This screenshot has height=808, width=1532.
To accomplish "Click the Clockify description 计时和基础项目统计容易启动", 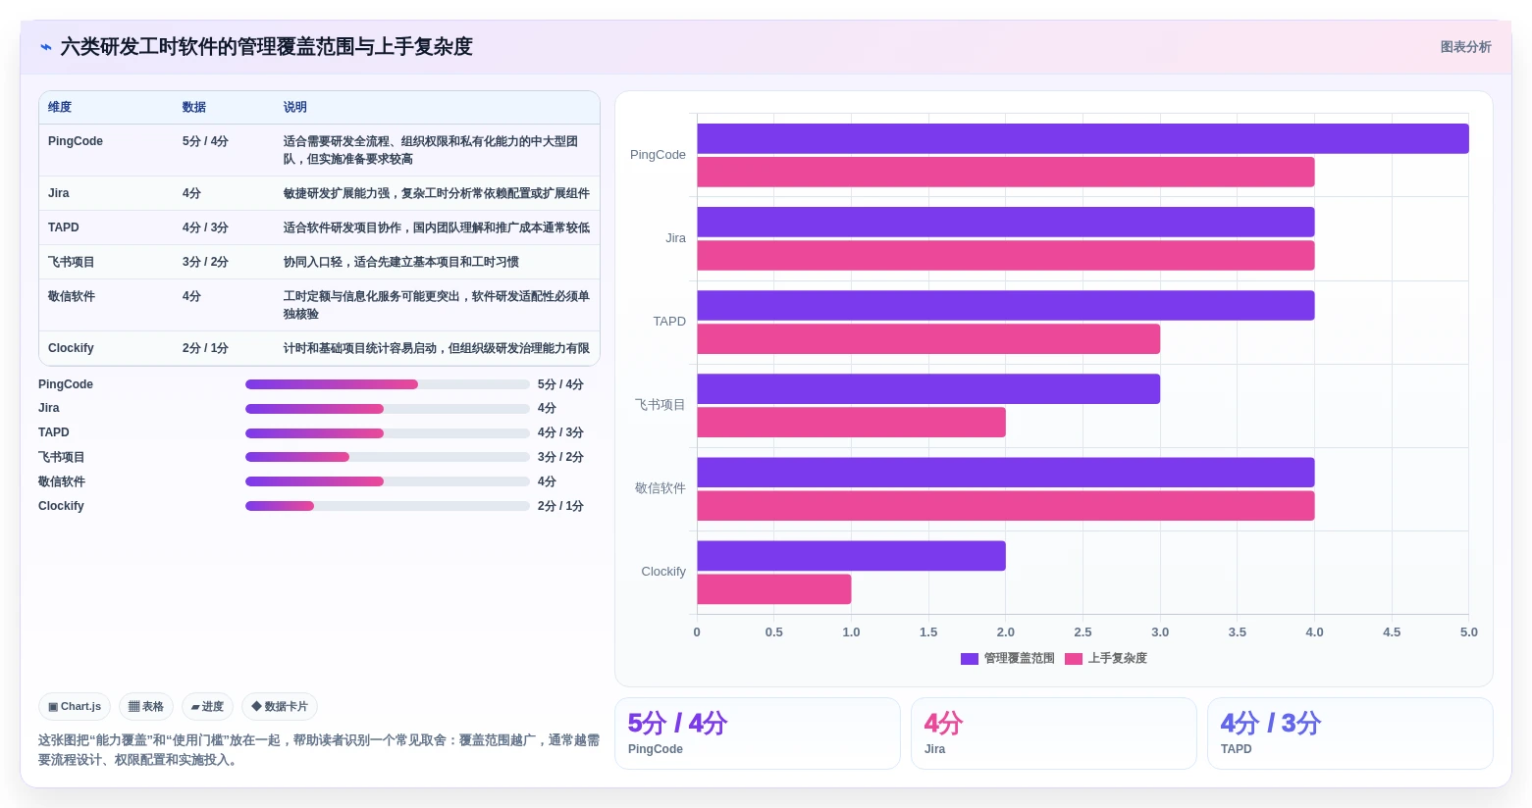I will click(x=437, y=348).
